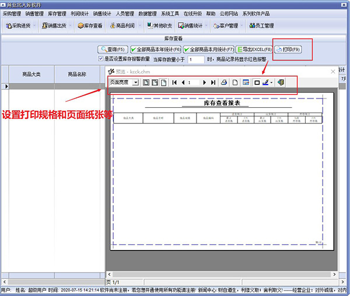Open the 系统工具 menu
This screenshot has height=296, width=350.
(x=170, y=13)
